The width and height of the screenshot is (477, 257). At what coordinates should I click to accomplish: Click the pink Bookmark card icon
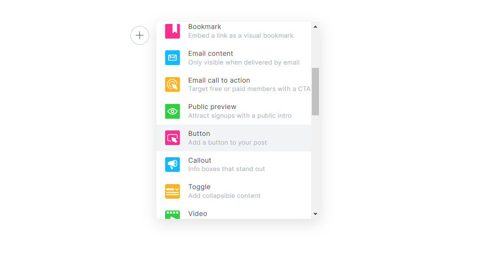click(x=172, y=31)
